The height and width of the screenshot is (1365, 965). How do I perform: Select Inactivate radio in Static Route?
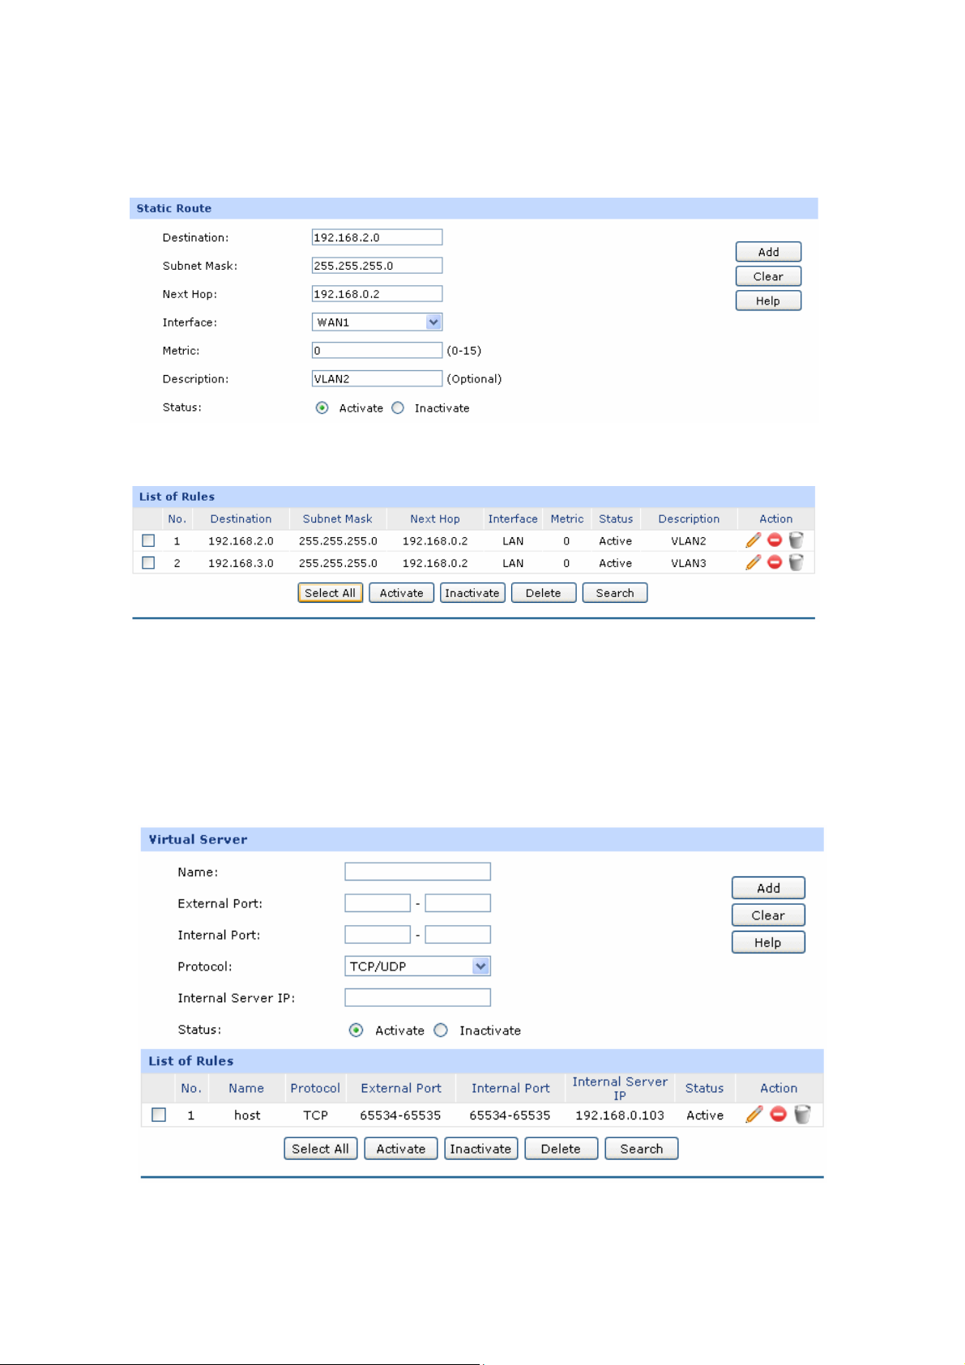(398, 408)
